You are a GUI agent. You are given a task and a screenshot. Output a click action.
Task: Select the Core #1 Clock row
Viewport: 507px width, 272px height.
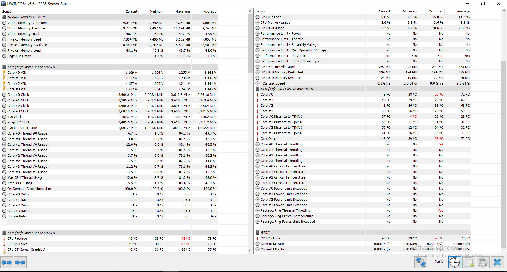pyautogui.click(x=109, y=100)
